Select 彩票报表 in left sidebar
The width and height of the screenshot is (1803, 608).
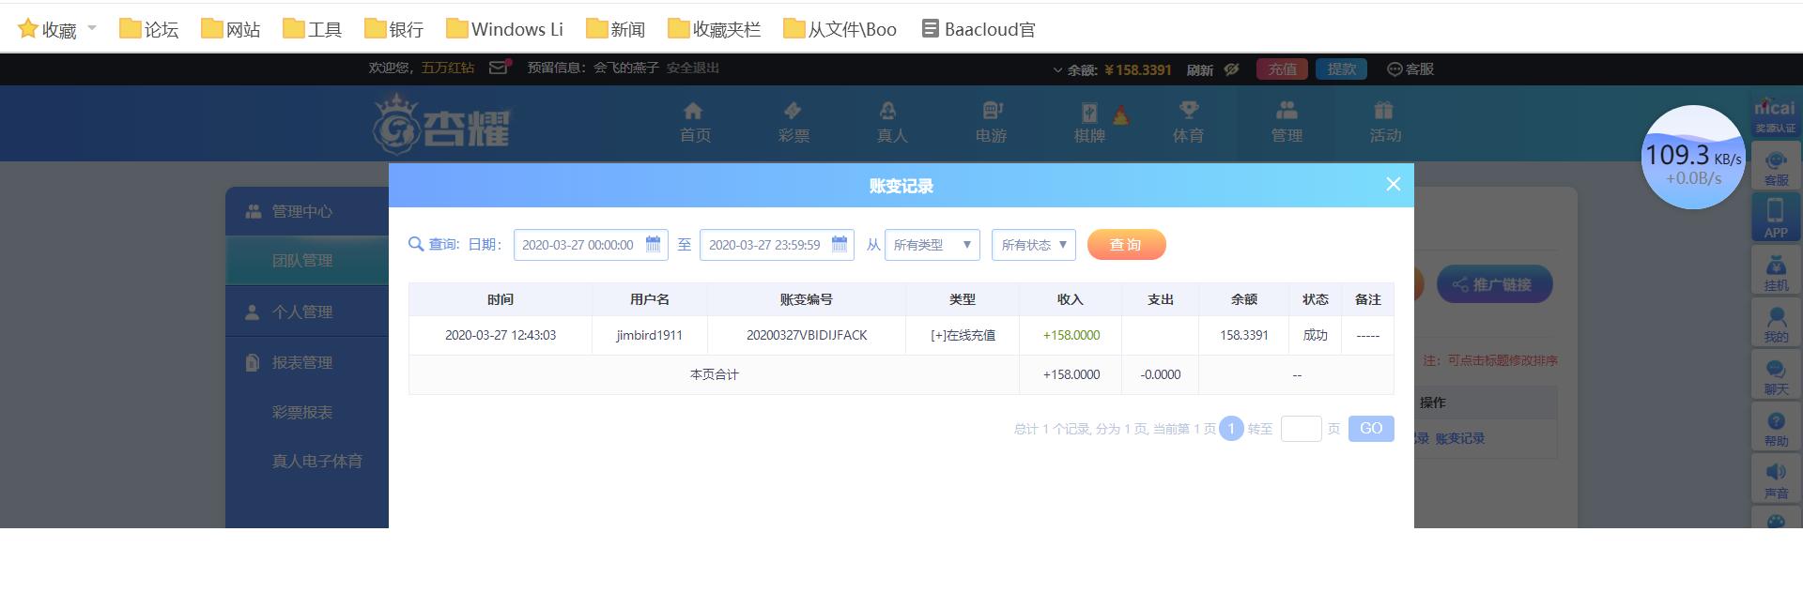point(302,412)
